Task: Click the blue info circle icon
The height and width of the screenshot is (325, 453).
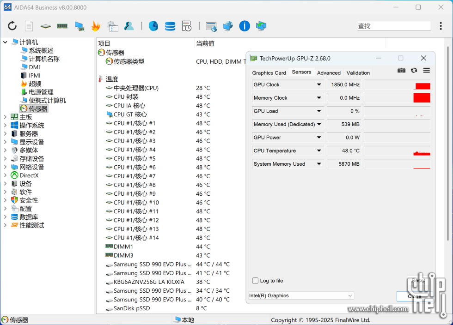Action: click(x=245, y=26)
